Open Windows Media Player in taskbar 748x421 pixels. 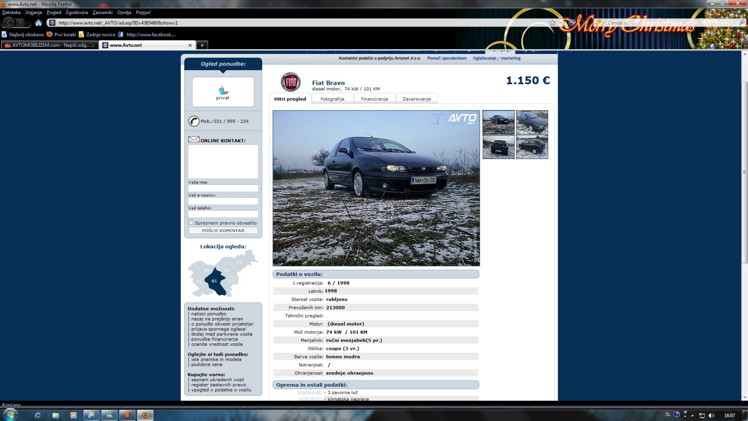click(73, 415)
